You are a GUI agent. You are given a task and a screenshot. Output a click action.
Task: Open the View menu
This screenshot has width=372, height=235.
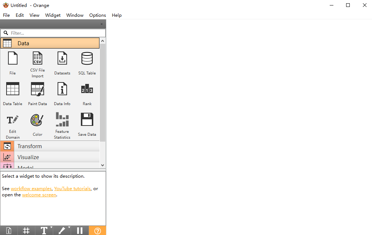pyautogui.click(x=34, y=15)
